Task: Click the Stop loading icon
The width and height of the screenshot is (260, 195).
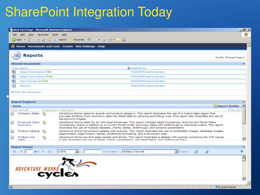Action: click(38, 40)
